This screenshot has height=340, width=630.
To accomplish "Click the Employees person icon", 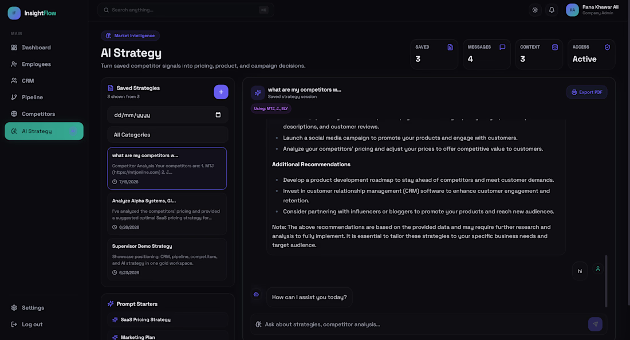I will tap(14, 64).
